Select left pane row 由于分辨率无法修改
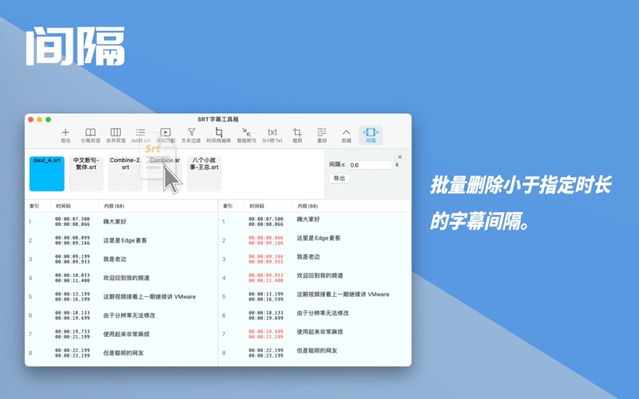 coord(121,315)
